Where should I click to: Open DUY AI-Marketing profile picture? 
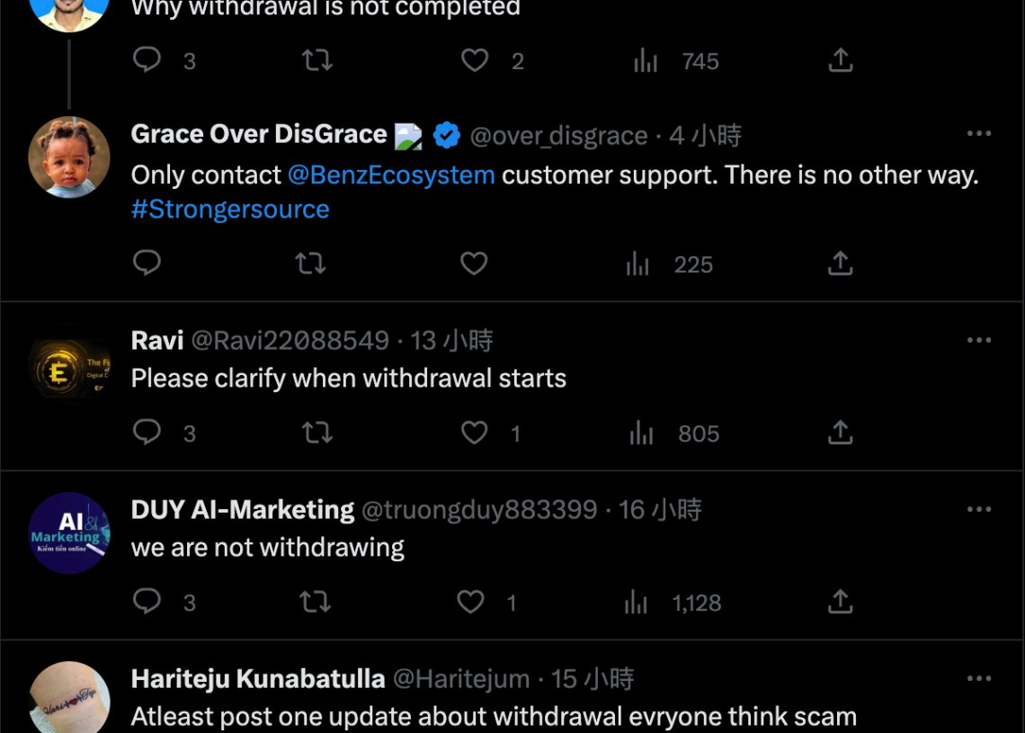69,532
